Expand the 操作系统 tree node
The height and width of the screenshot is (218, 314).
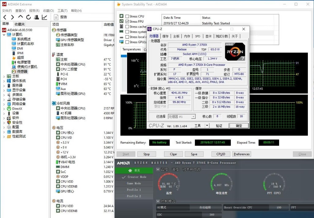tap(4, 81)
